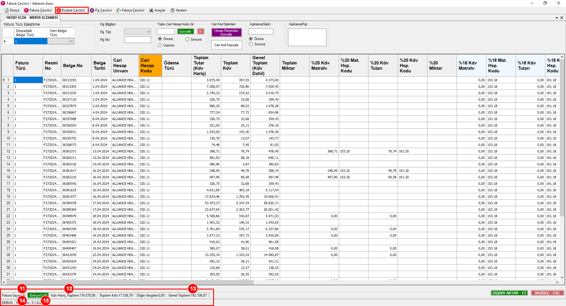Viewport: 566px width, 306px height.
Task: Select the HEDEF ECZA - MERVE ECZANESİ tab
Action: (32, 18)
